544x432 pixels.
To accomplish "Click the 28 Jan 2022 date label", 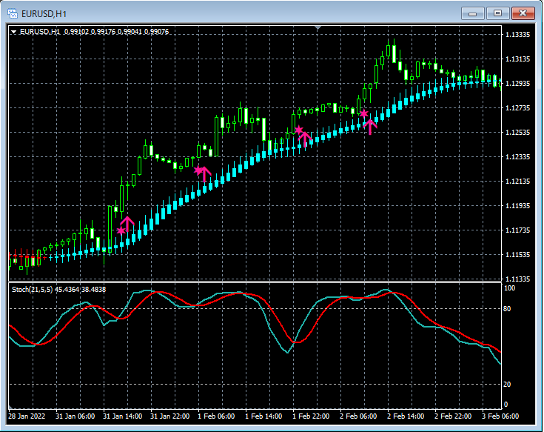I will point(28,416).
